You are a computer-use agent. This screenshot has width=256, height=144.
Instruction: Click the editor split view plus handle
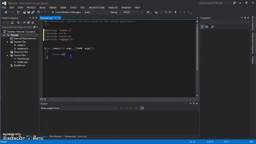[x=197, y=22]
